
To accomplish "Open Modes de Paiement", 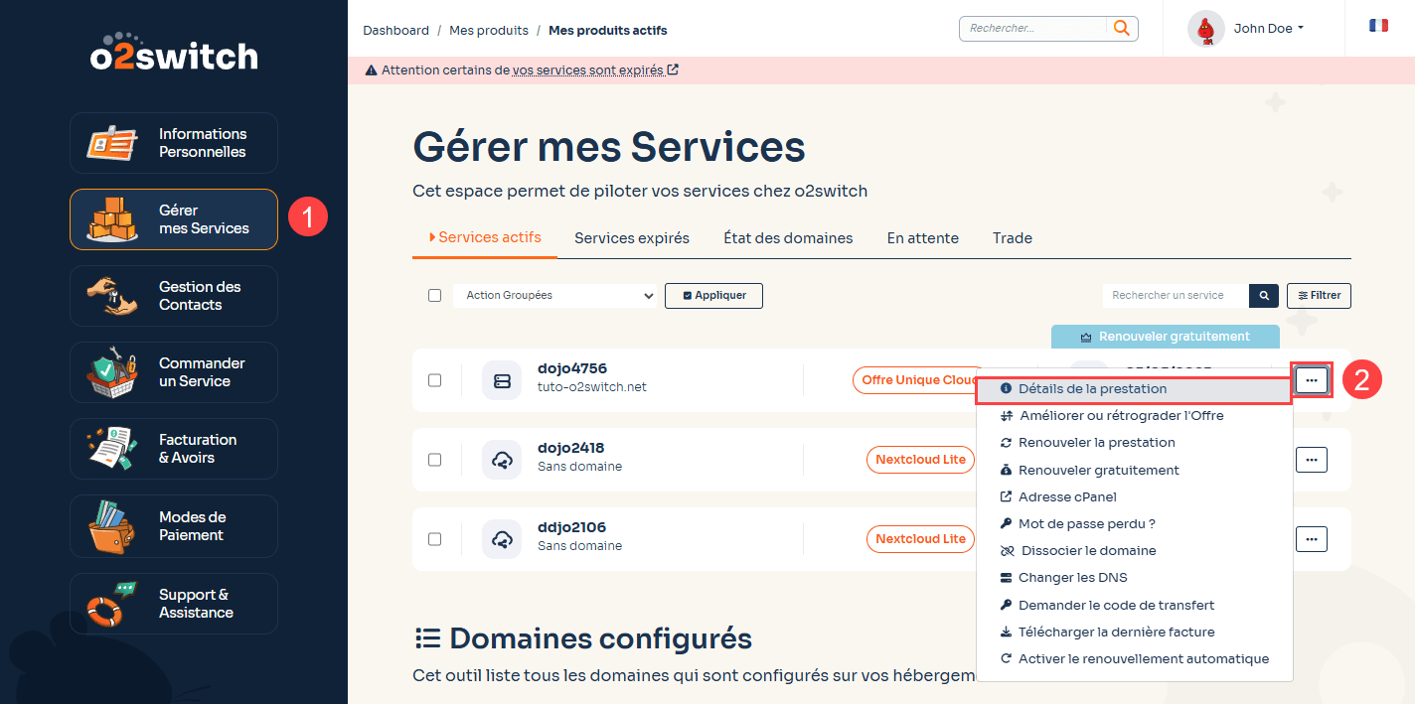I will tap(173, 525).
